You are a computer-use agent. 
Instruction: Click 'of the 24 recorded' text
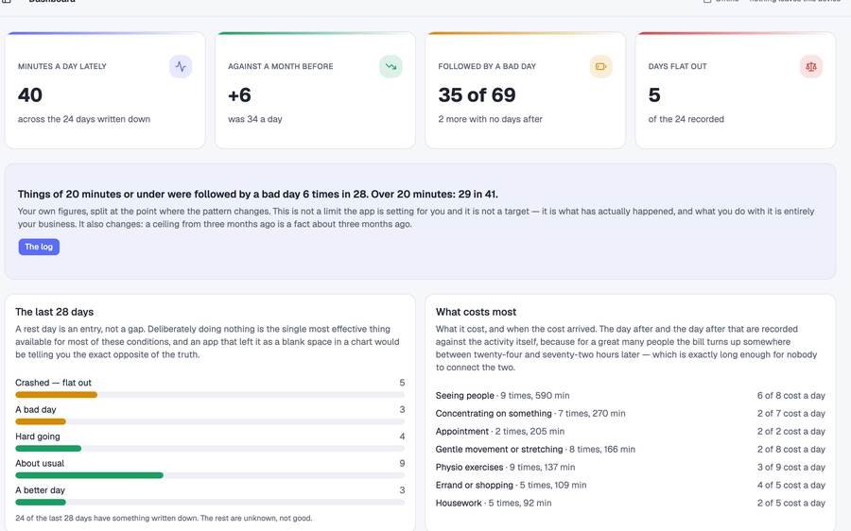(686, 119)
